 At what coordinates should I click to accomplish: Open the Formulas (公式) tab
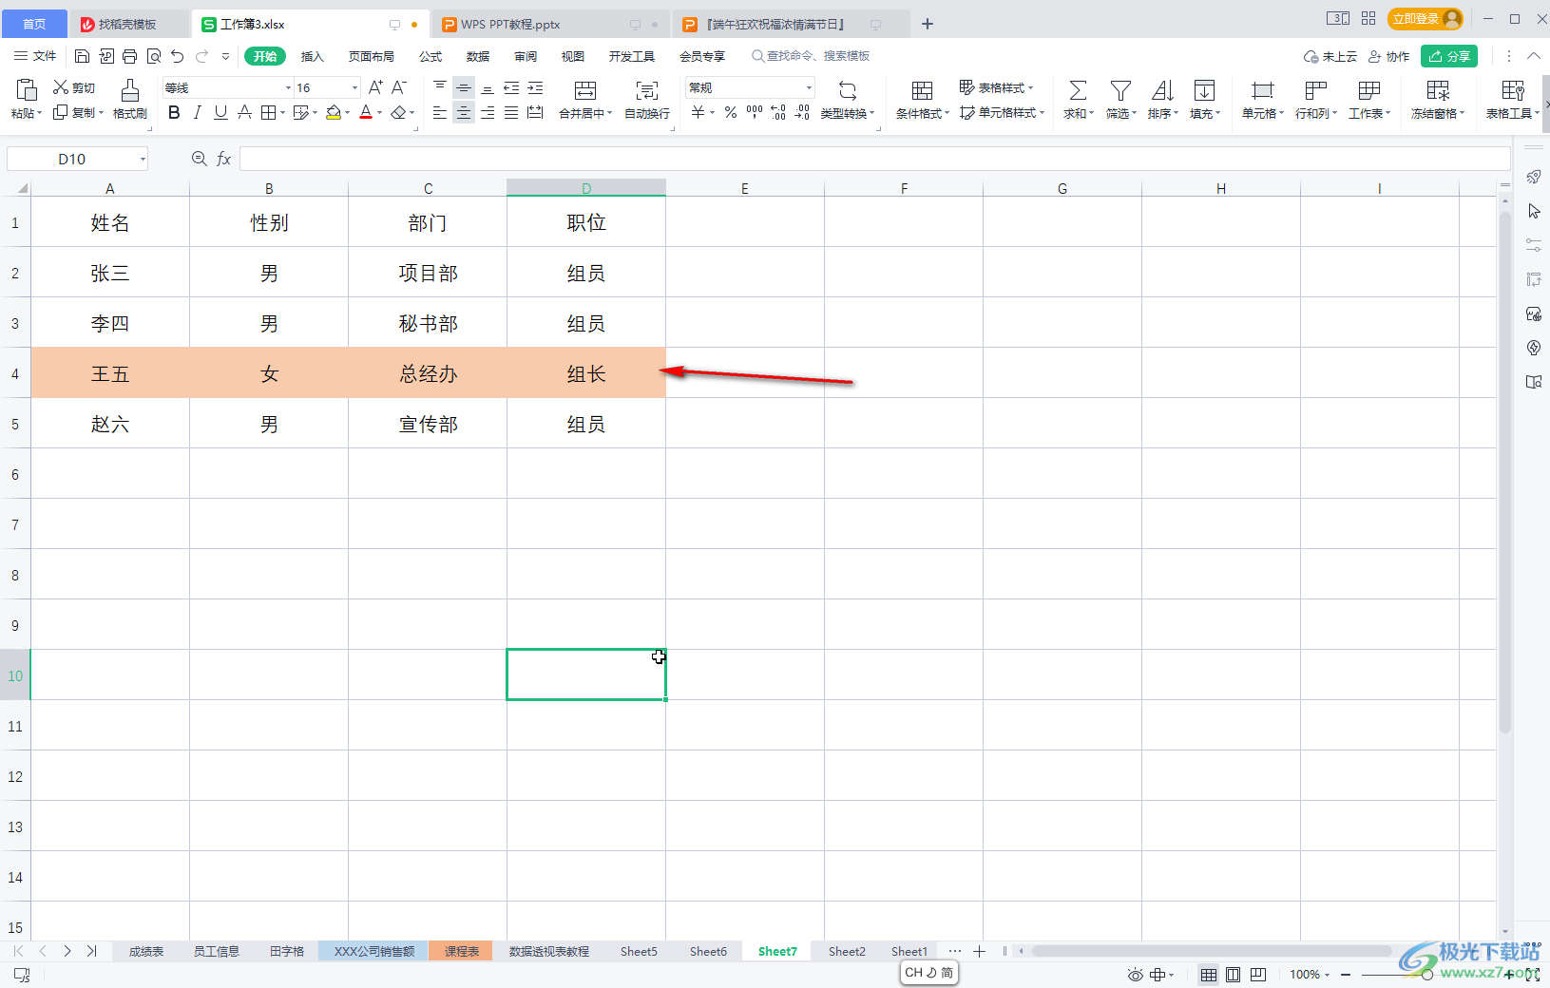(431, 57)
